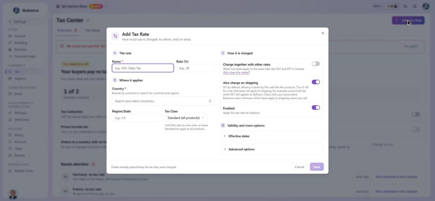Open General settings in the sidebar
Viewport: 435px width, 201px height.
point(20,36)
